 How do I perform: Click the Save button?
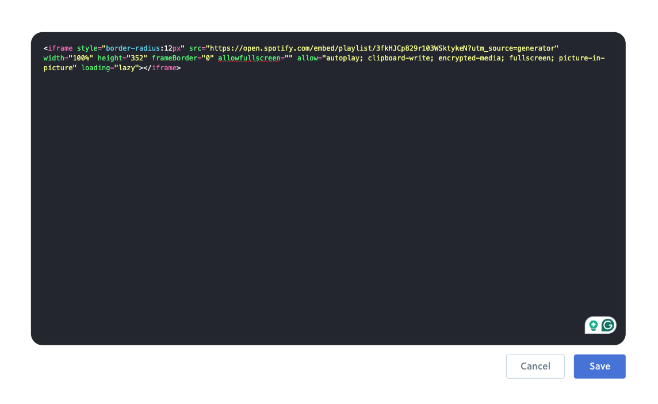tap(599, 366)
